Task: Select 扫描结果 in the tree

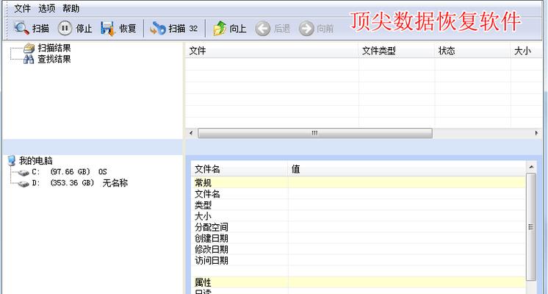Action: 54,48
